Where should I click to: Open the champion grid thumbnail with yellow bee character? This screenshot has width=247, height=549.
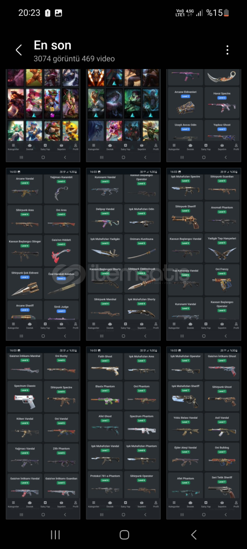pos(43,115)
